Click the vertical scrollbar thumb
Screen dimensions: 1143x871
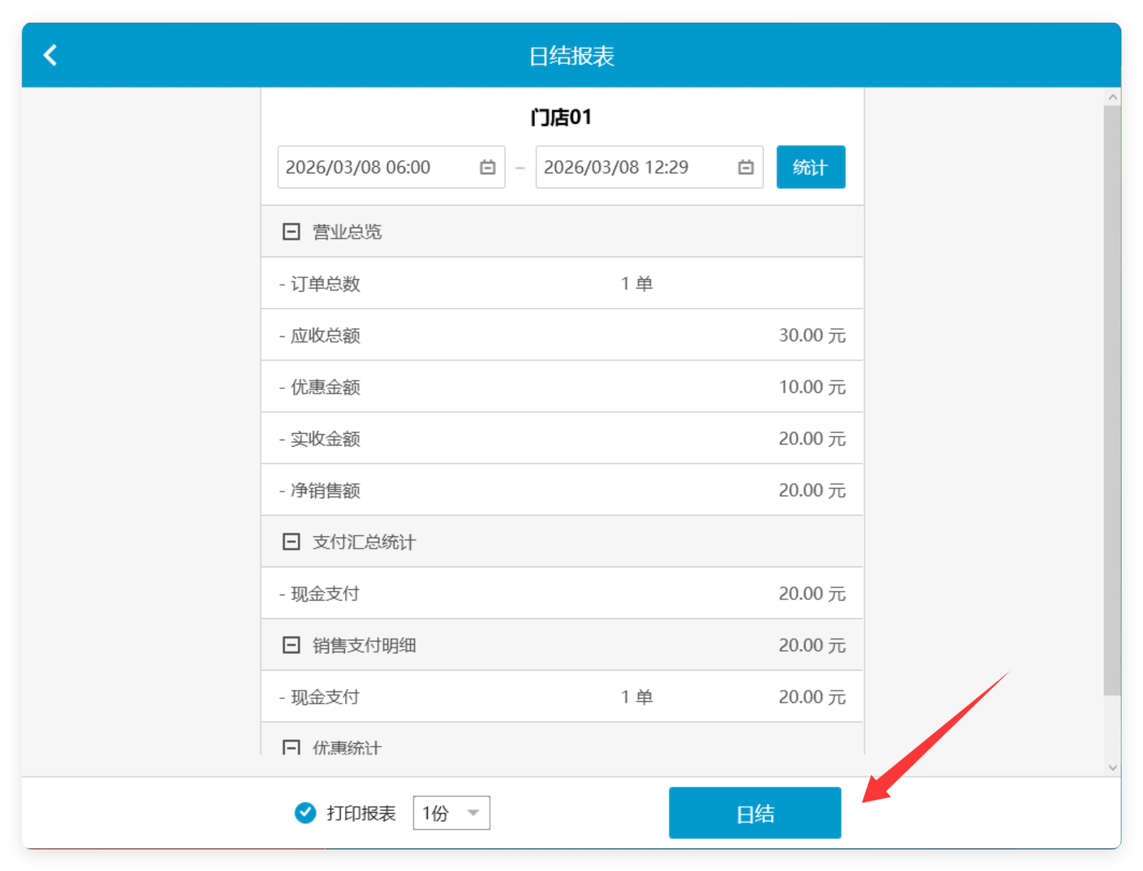(1112, 400)
